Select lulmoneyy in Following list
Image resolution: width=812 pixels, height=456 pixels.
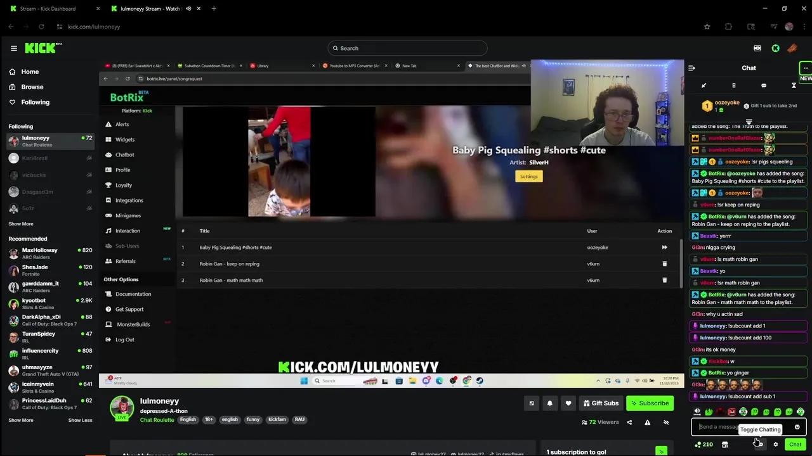[x=49, y=141]
